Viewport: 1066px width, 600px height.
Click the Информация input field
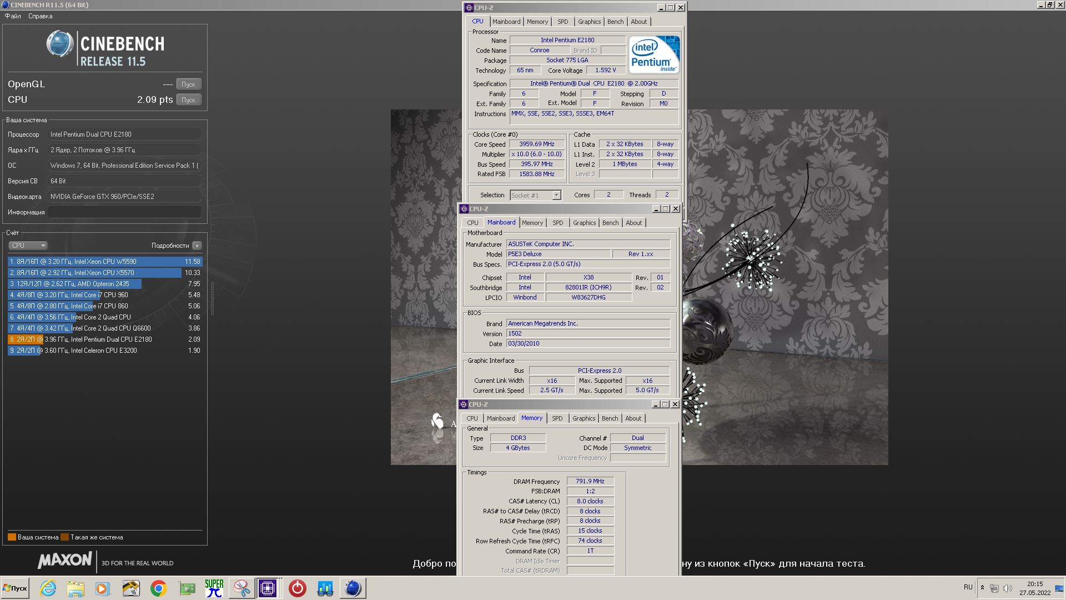click(x=124, y=212)
